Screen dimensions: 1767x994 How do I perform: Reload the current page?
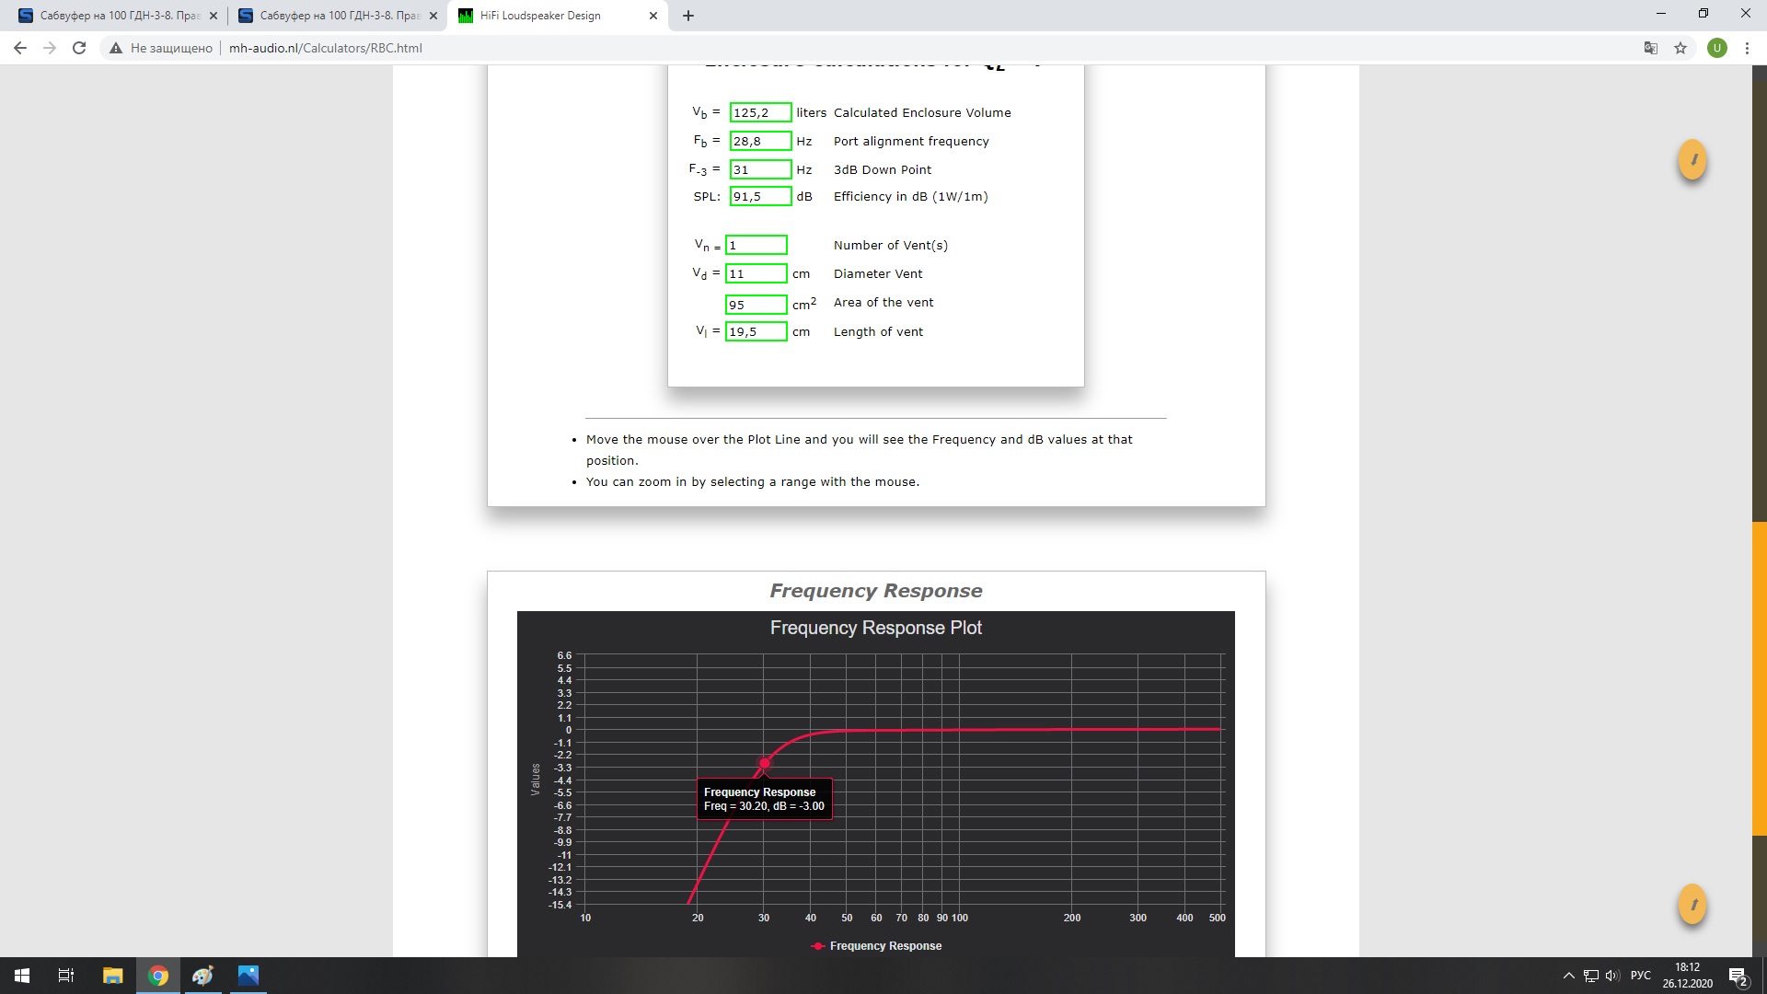pos(79,48)
